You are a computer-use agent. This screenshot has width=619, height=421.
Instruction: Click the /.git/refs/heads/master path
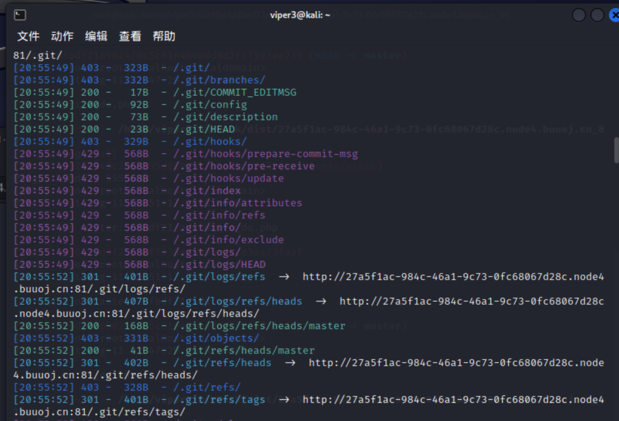pyautogui.click(x=244, y=351)
